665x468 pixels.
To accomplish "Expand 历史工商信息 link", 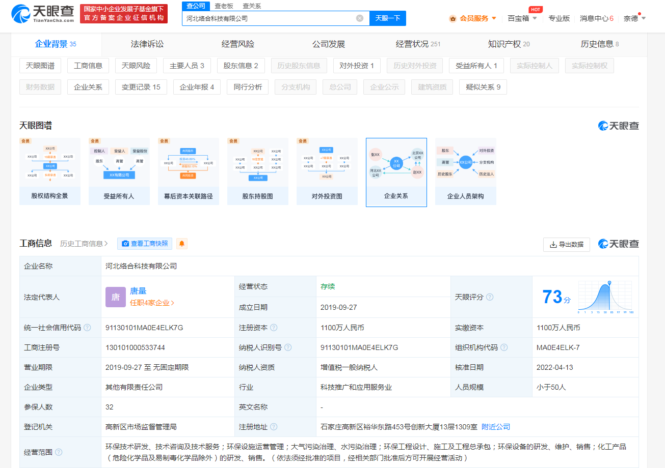I will pyautogui.click(x=84, y=244).
